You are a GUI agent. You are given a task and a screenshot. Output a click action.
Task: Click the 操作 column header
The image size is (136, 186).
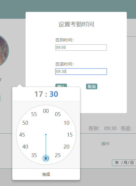[105, 144]
